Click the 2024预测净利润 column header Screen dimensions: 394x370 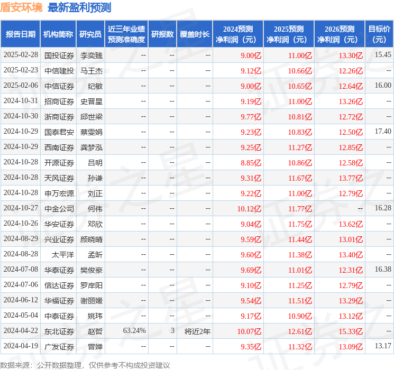pyautogui.click(x=238, y=34)
